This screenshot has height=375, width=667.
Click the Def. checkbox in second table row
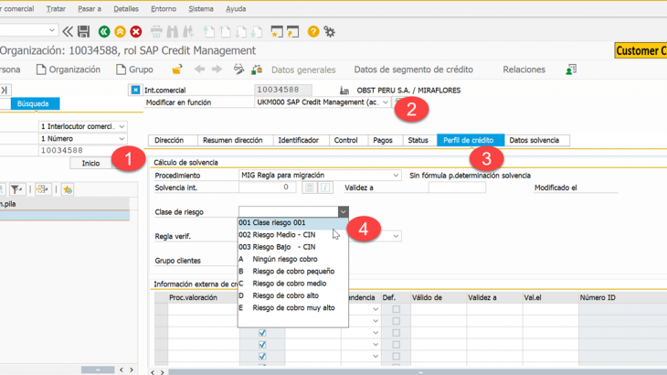[396, 321]
